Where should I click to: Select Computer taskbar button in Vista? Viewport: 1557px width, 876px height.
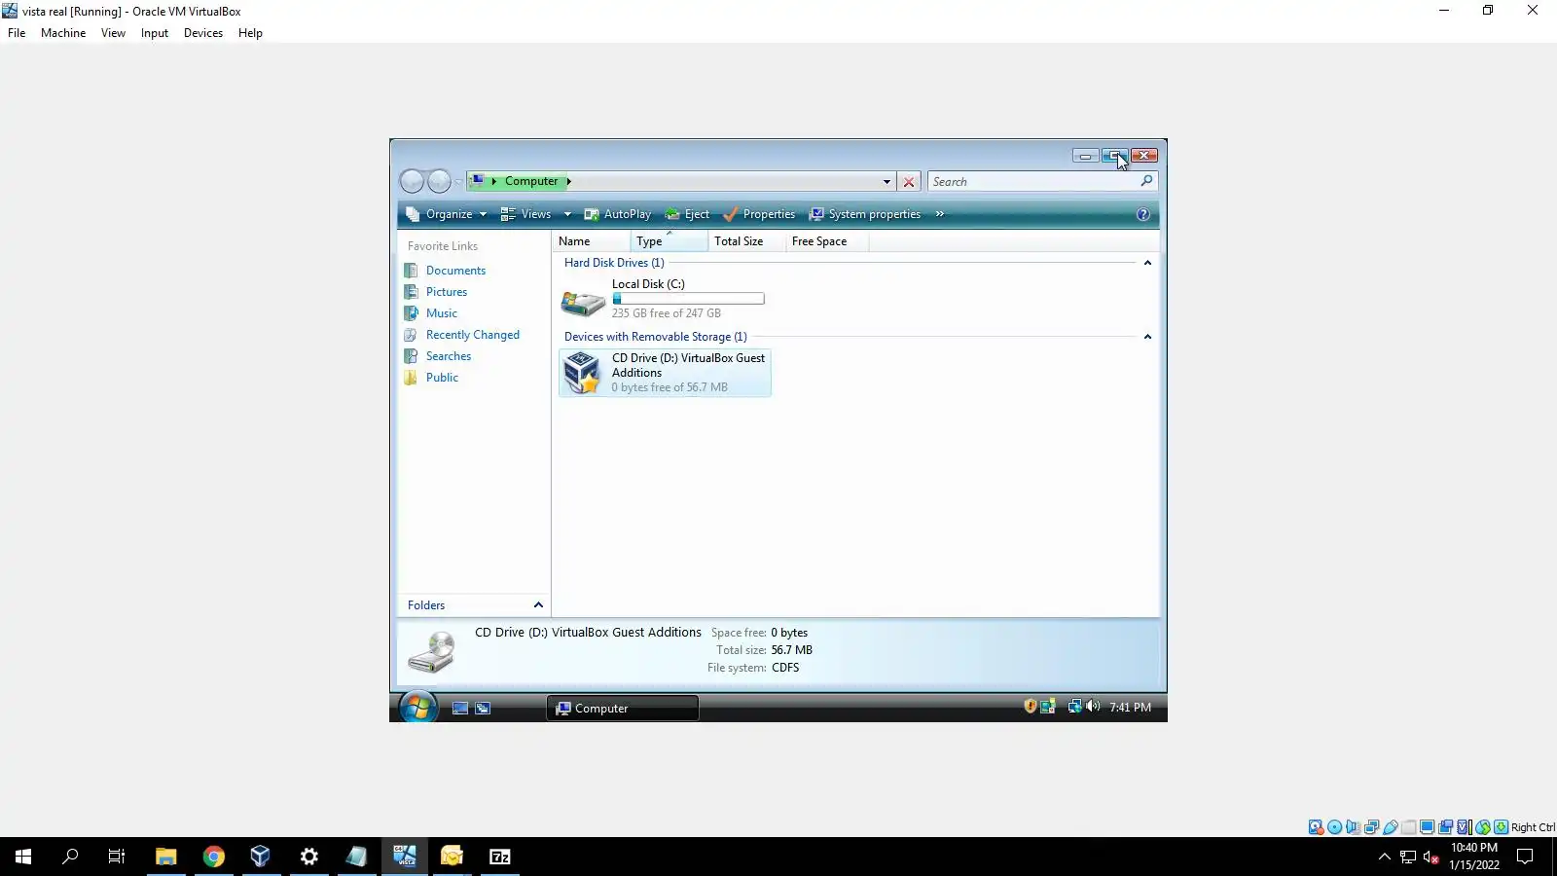[623, 709]
